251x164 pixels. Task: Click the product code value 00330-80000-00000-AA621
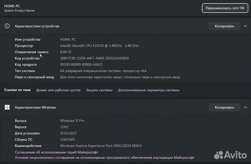pos(81,64)
